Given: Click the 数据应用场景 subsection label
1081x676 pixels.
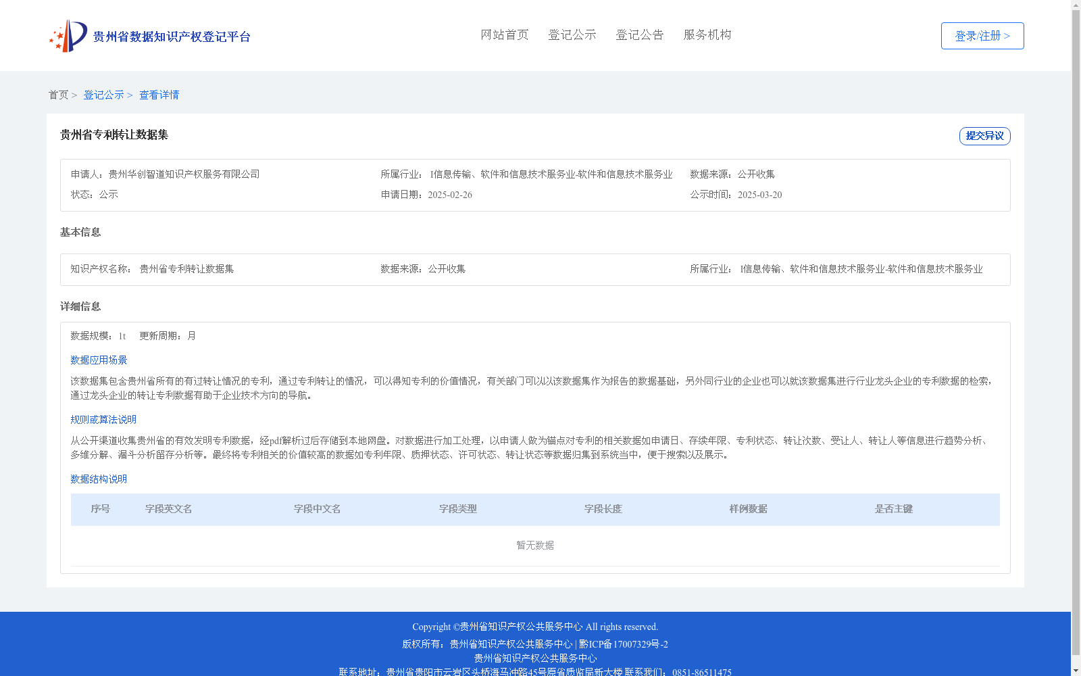Looking at the screenshot, I should [99, 360].
